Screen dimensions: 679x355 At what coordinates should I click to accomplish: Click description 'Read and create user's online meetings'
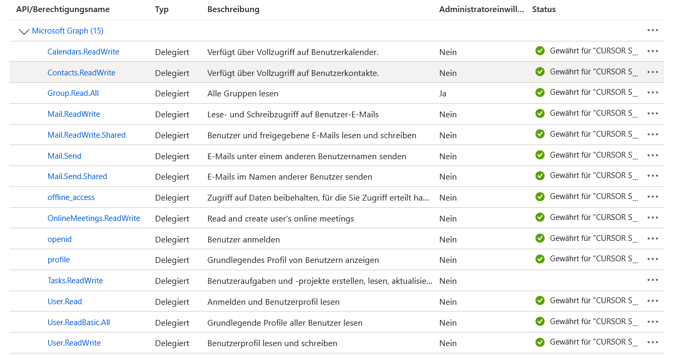click(x=280, y=218)
